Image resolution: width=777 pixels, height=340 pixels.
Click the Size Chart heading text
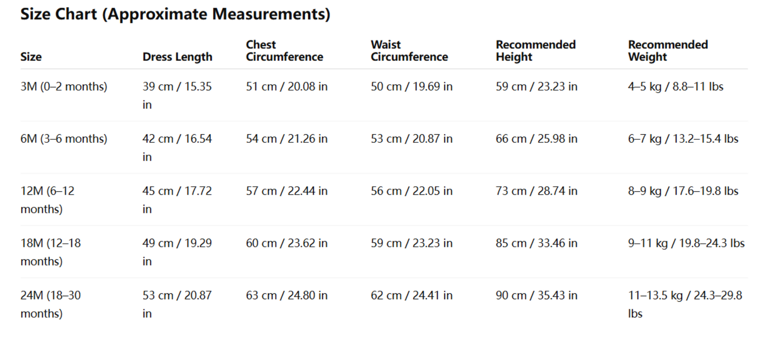(175, 14)
